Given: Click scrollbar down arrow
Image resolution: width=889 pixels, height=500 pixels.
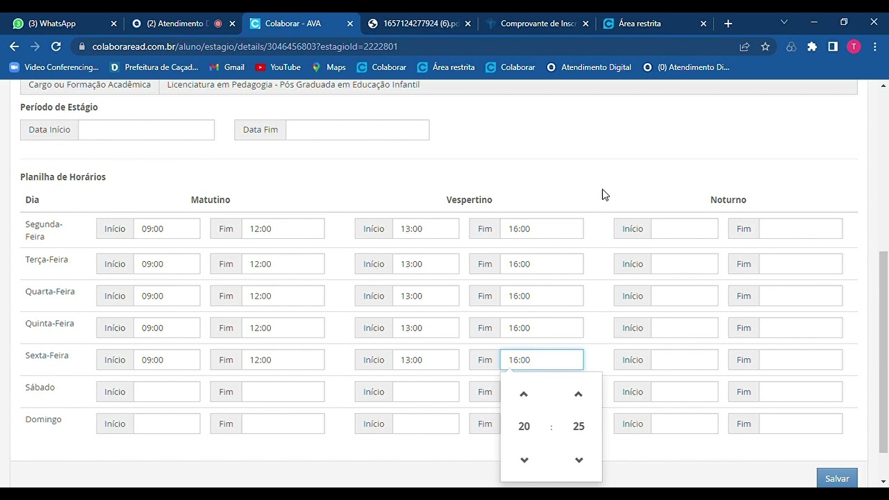Looking at the screenshot, I should click(883, 481).
